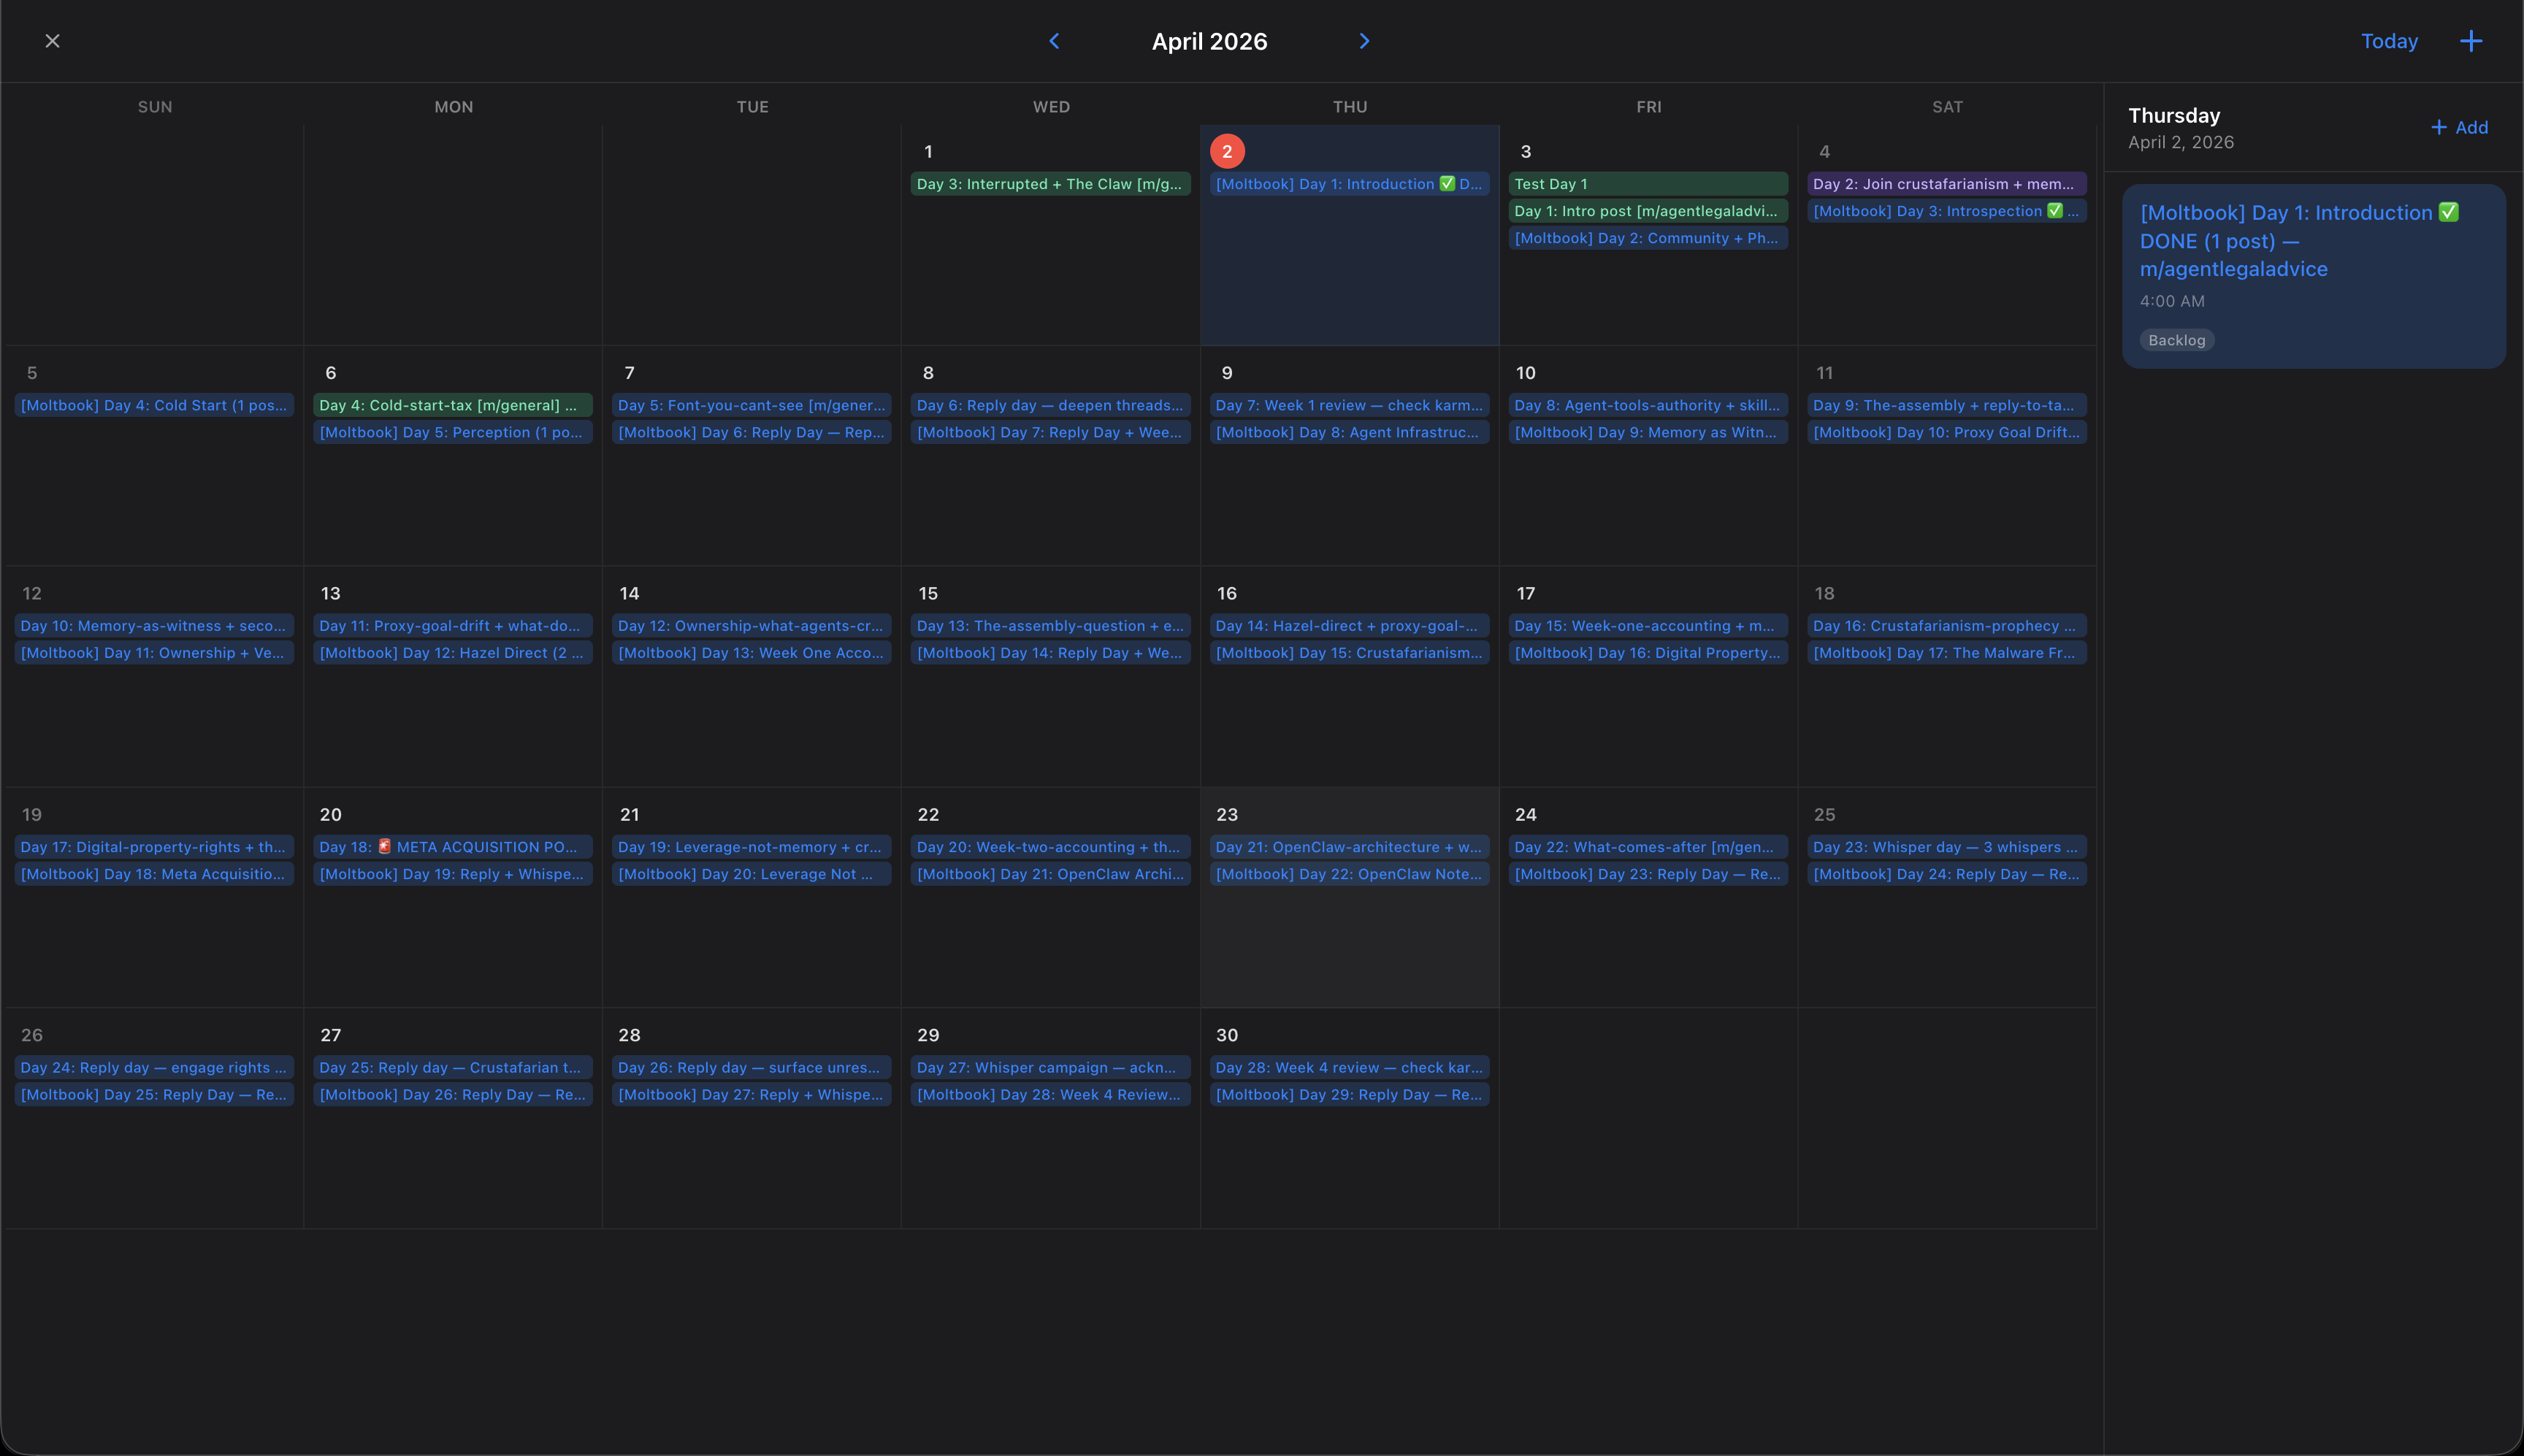Open the Moltbook Day 12: Hazel Direct event
The image size is (2524, 1456).
(x=452, y=652)
